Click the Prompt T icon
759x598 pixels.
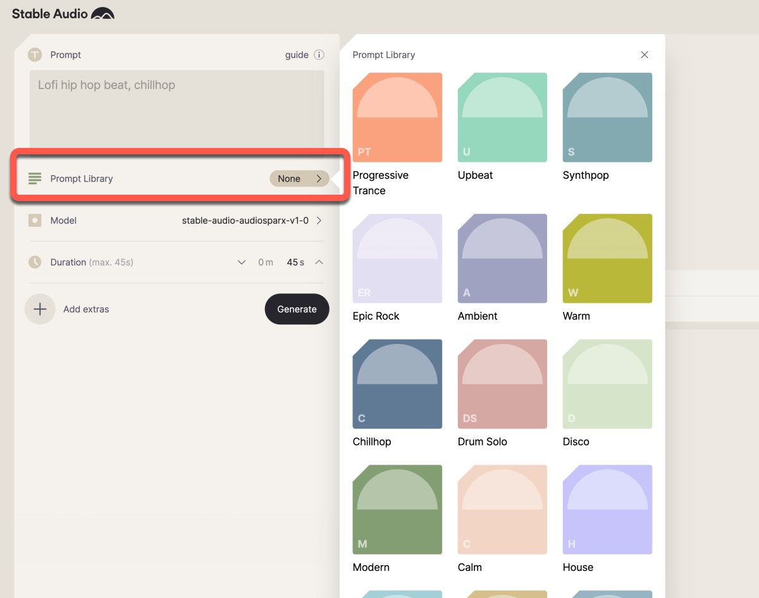[35, 55]
